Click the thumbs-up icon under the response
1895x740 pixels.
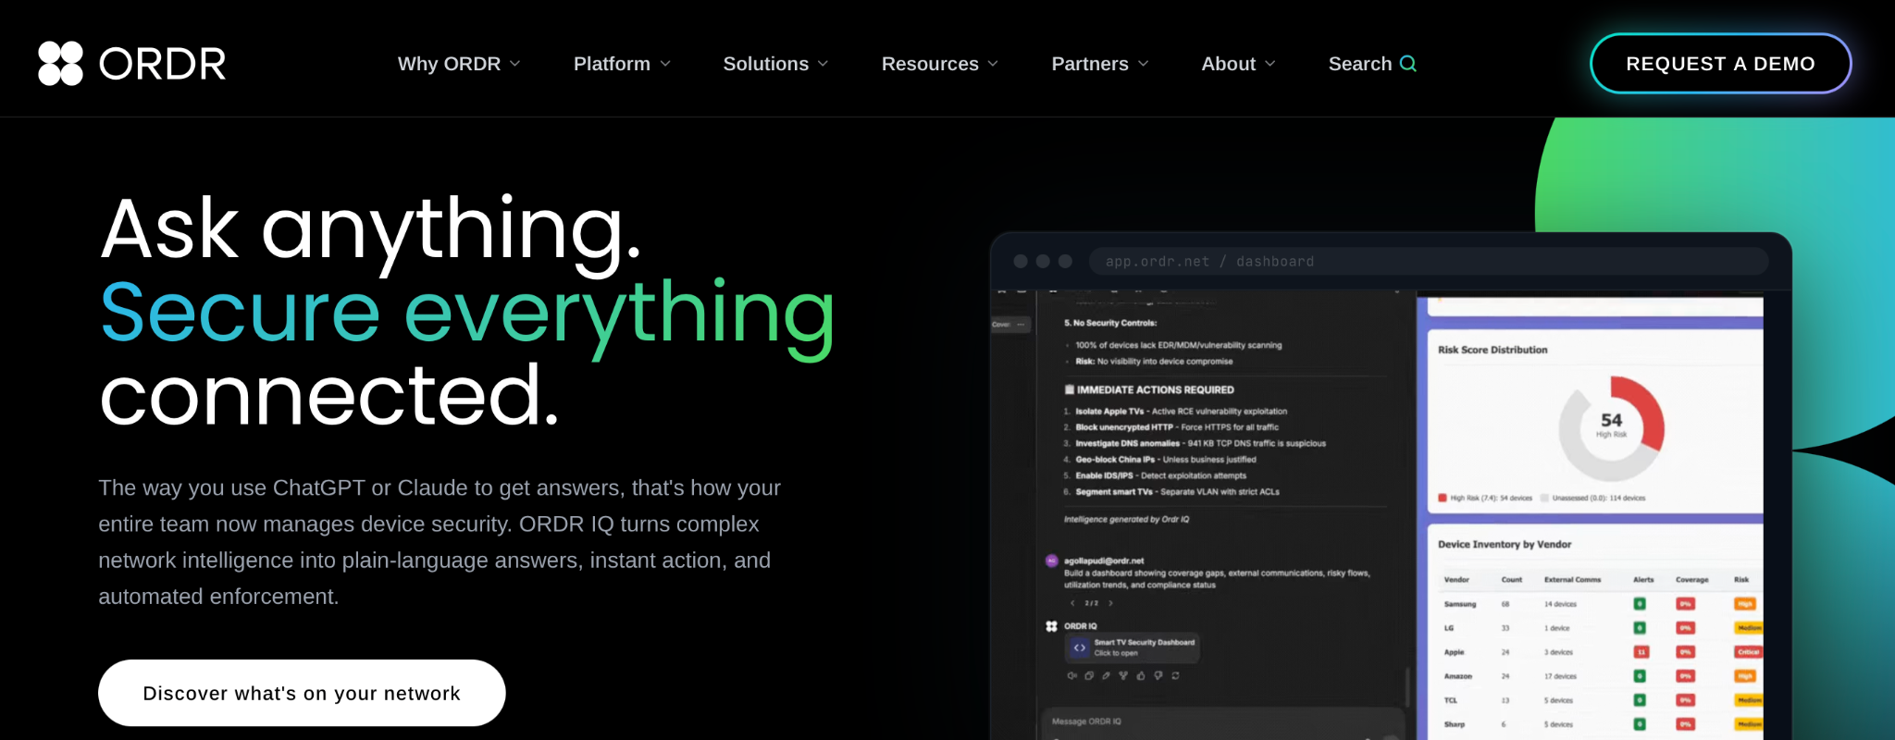pos(1141,675)
